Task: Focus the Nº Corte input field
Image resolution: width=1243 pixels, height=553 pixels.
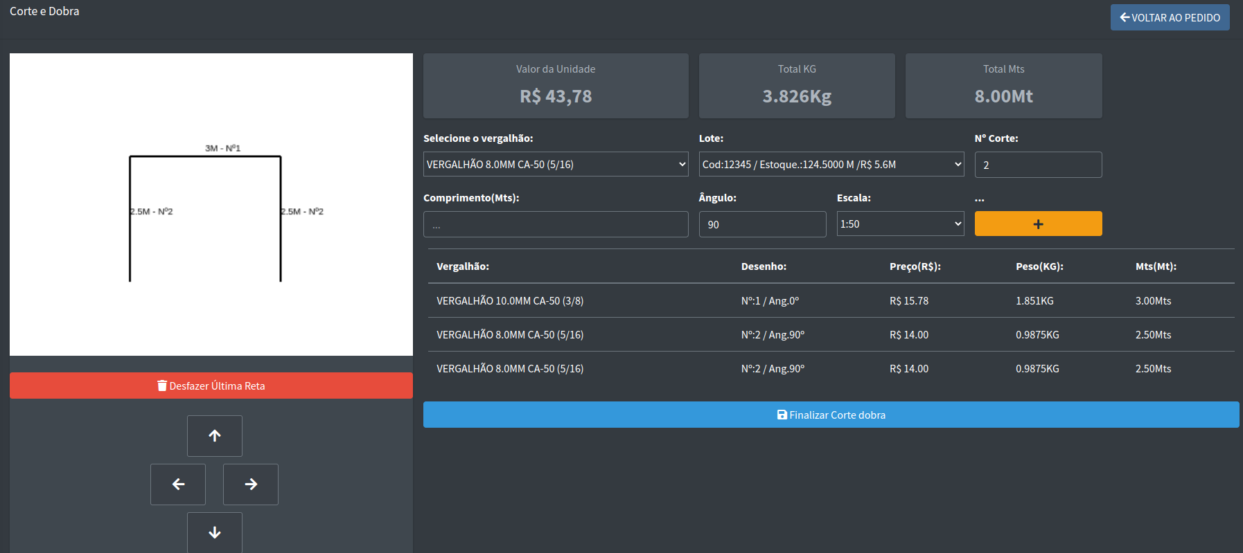Action: click(x=1038, y=165)
